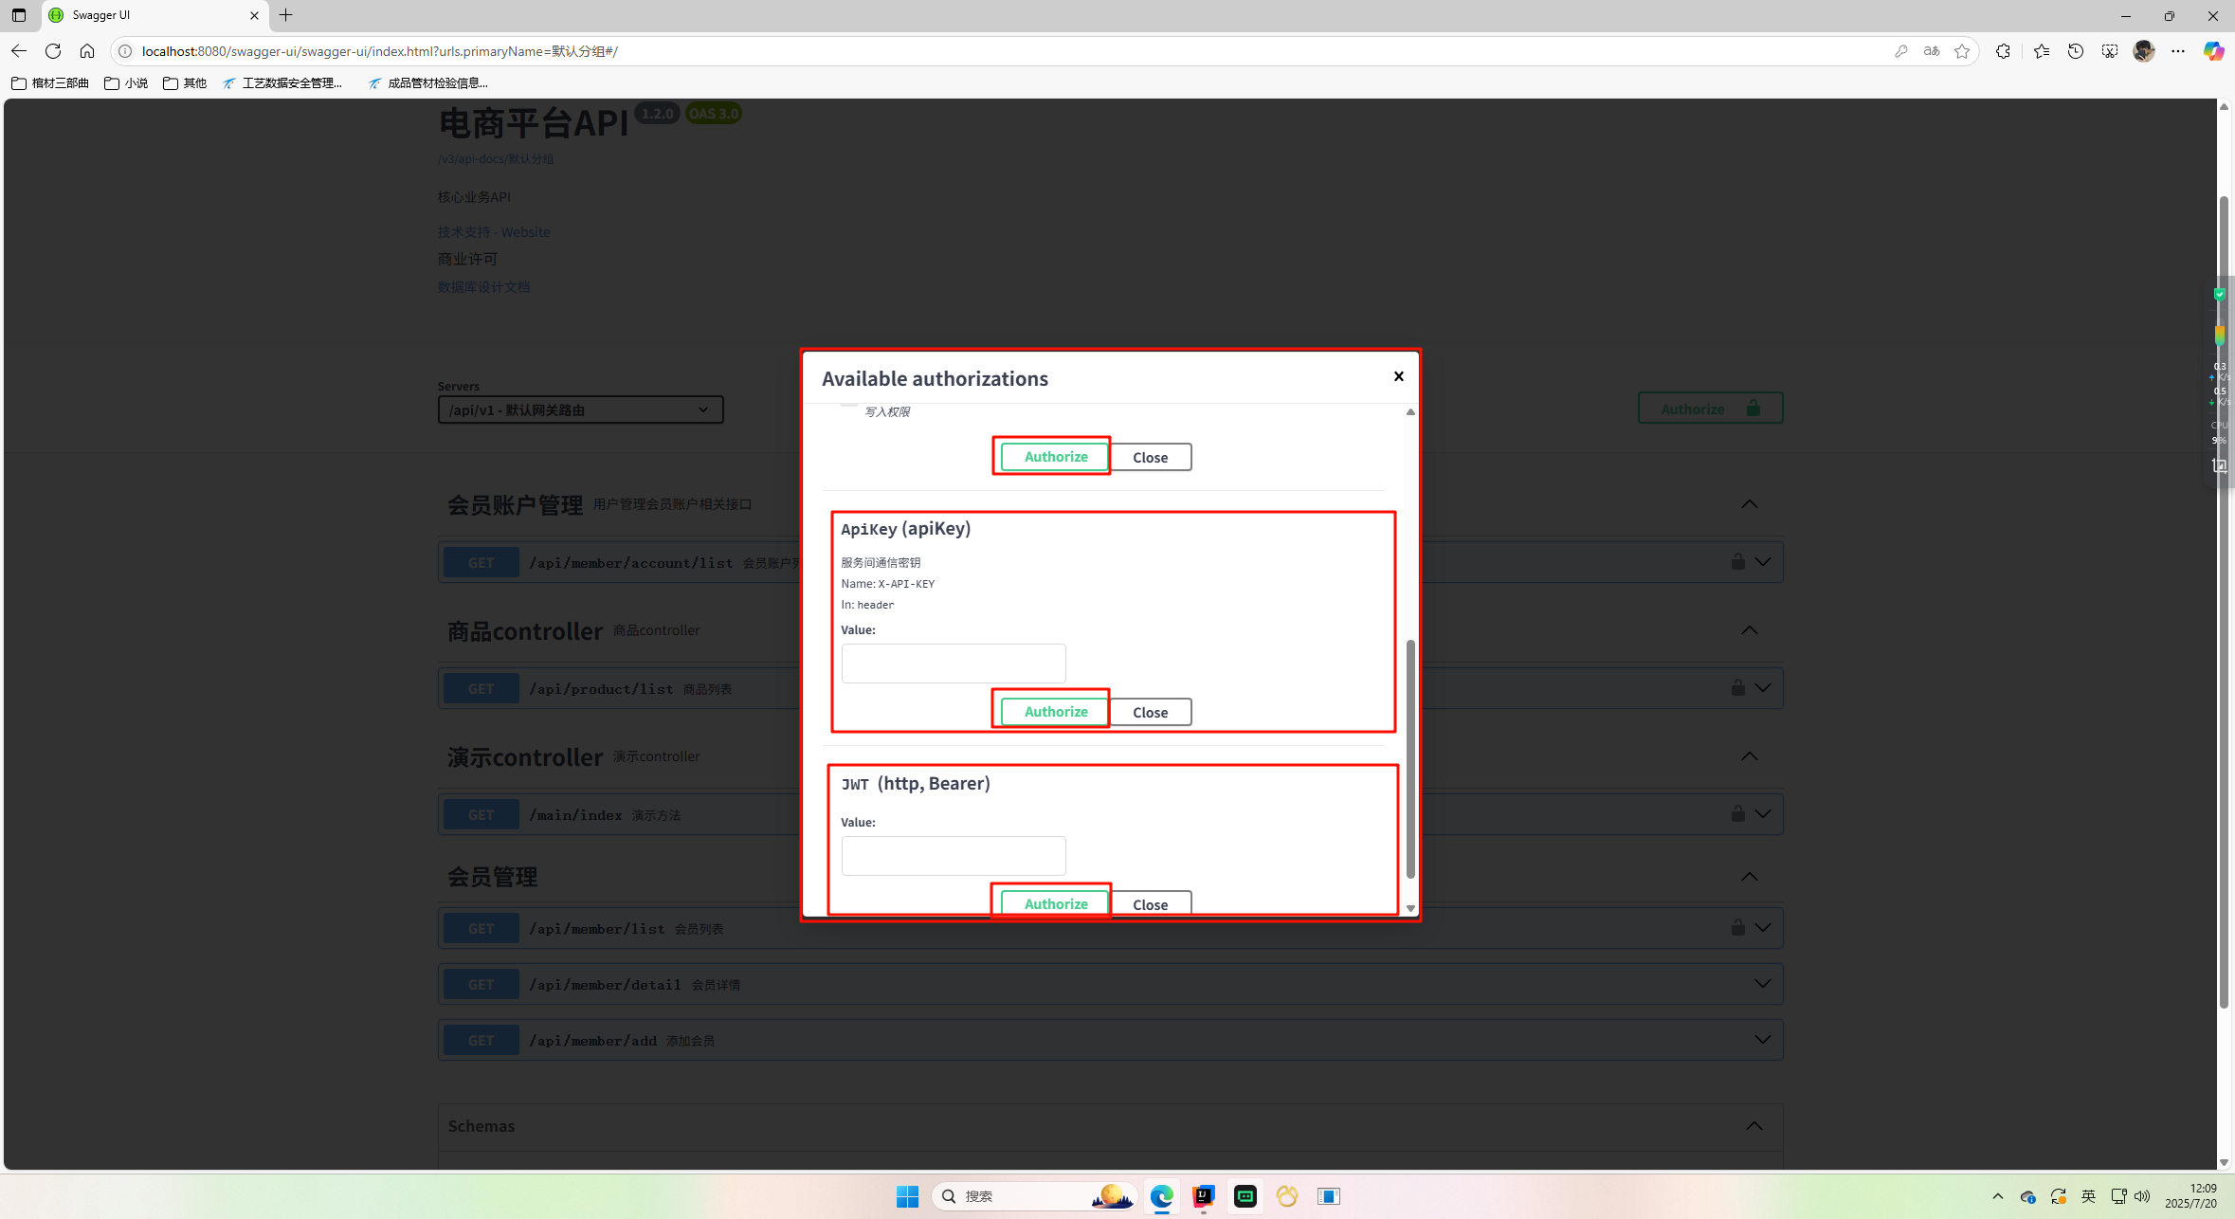Click the padlock icon on /api/member/account/list row
The height and width of the screenshot is (1219, 2235).
click(1737, 561)
